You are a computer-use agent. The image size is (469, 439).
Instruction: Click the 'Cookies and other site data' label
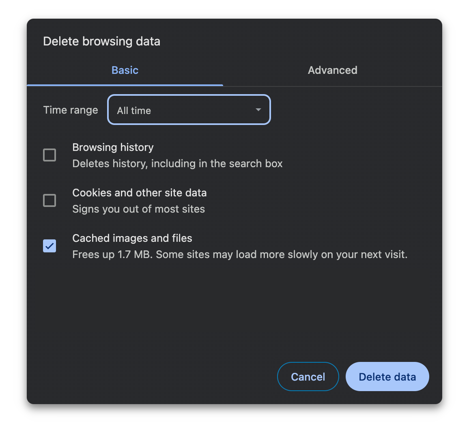[x=139, y=193]
